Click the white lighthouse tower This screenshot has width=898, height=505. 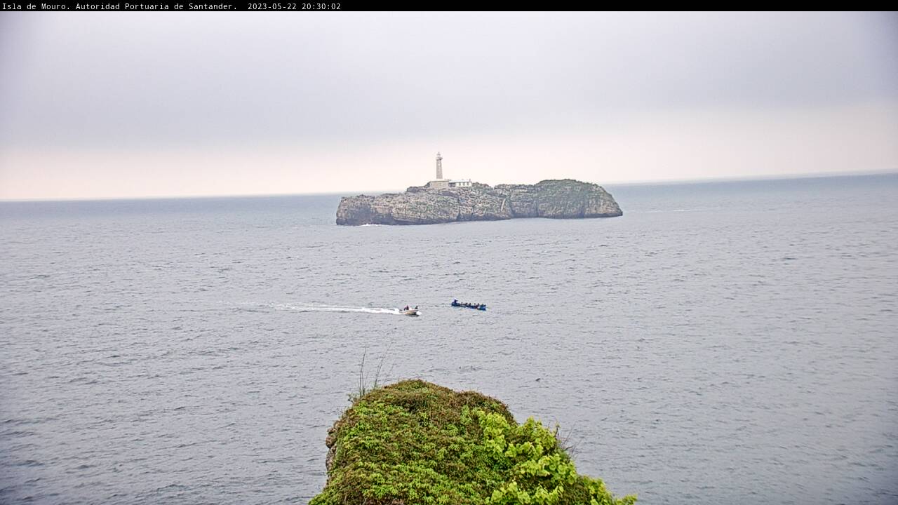pos(439,166)
